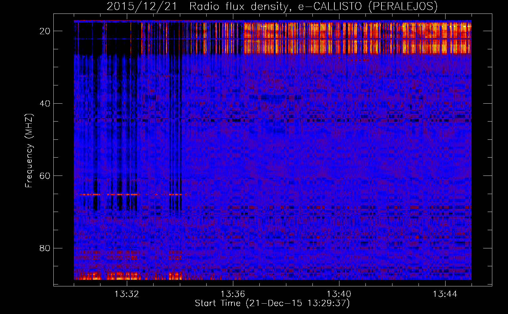Click the plot title "Radio flux density, e-CALLISTO (PERALEJOS)"
Viewport: 508px width, 314px height.
(313, 6)
